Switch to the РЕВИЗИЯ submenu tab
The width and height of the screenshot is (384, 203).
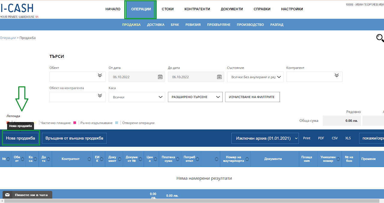pos(193,25)
